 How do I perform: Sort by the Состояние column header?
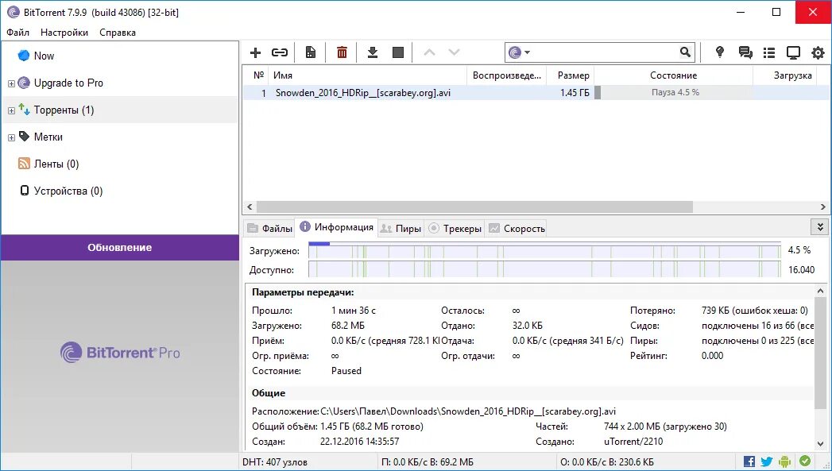(673, 75)
